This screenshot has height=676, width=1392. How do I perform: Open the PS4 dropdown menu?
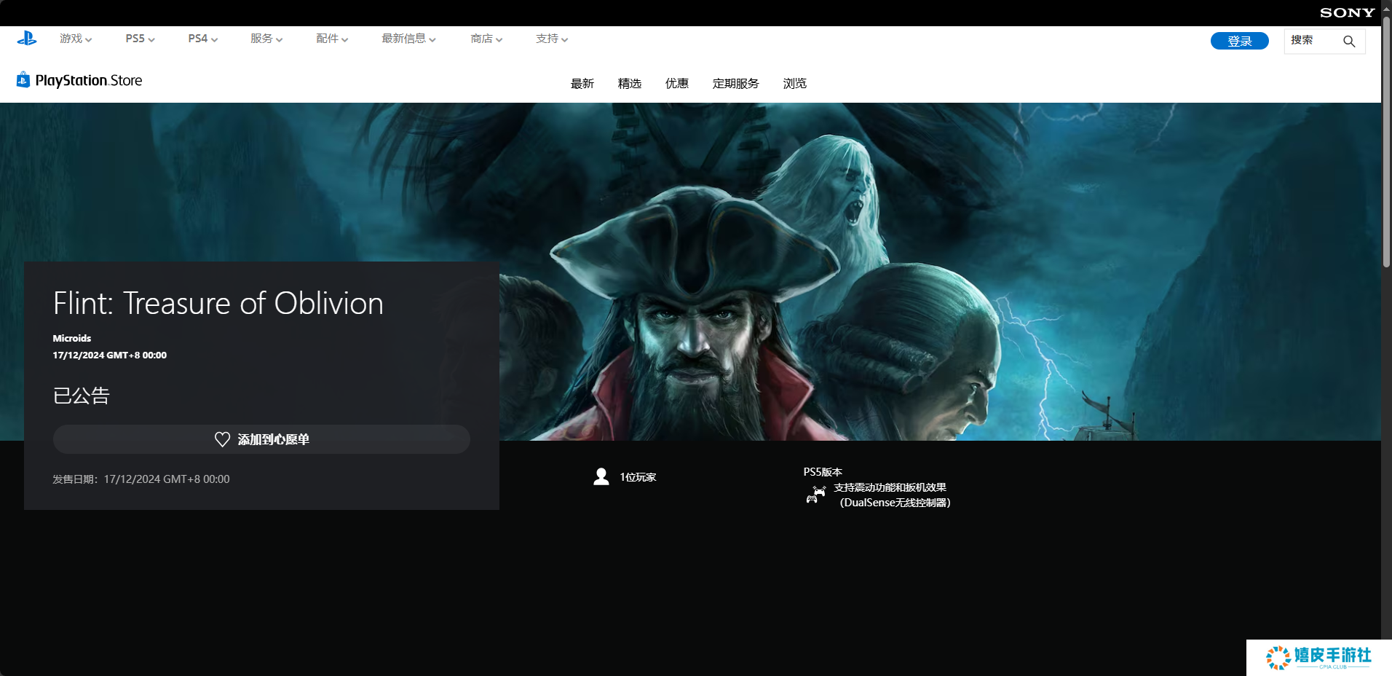point(202,39)
